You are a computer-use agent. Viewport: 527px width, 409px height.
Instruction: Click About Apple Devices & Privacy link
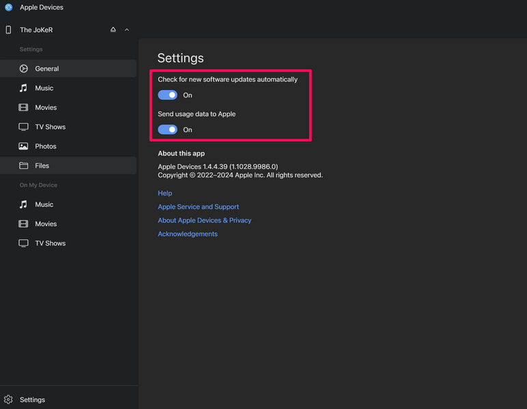(x=204, y=220)
